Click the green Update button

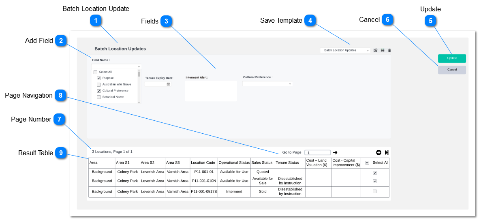[x=452, y=58]
